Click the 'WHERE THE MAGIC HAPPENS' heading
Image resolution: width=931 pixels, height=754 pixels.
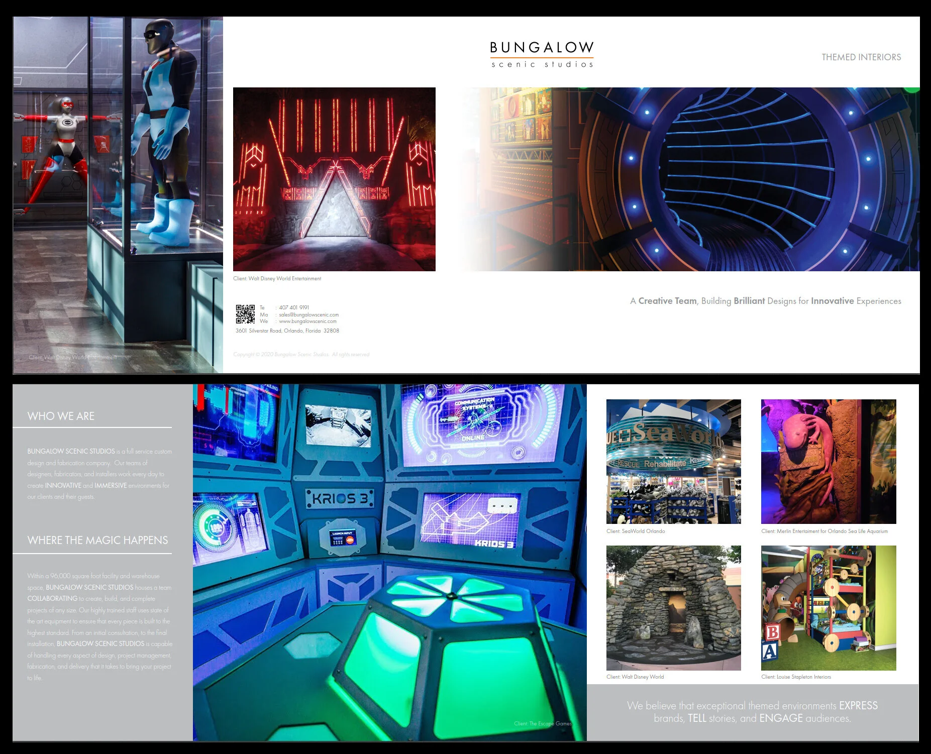[x=97, y=540]
